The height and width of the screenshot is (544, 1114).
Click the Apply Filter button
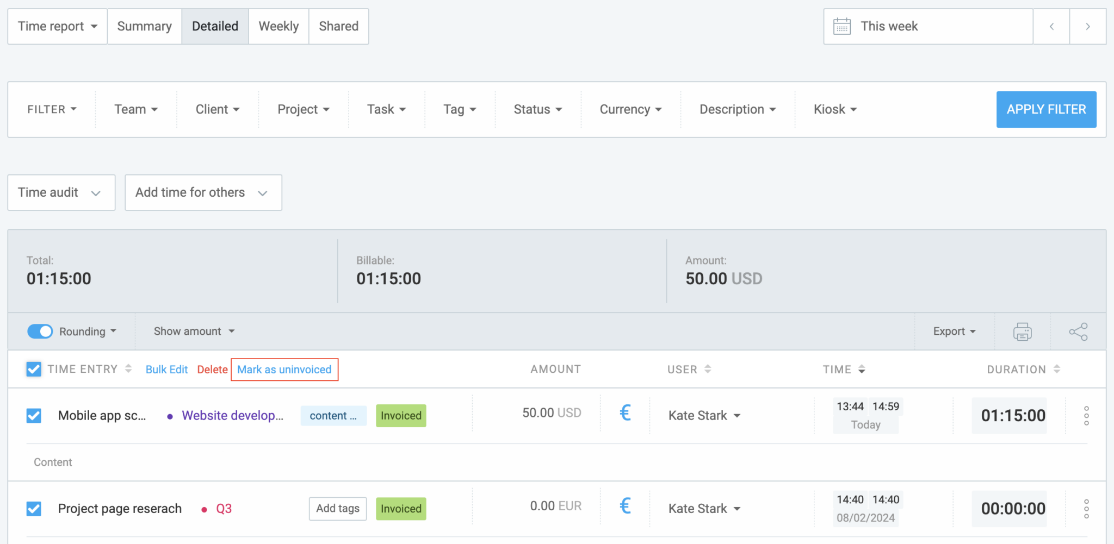(x=1045, y=109)
